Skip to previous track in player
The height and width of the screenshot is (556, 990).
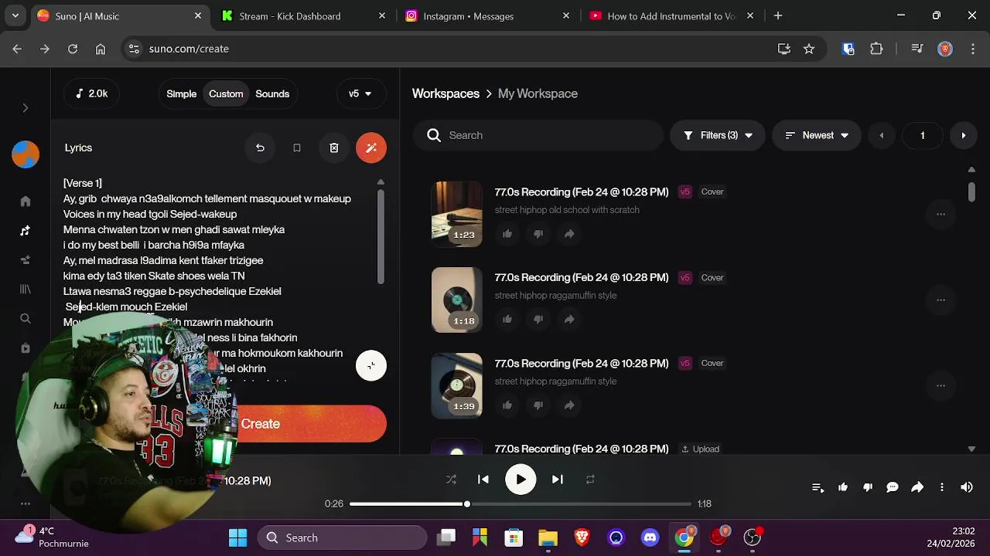tap(483, 480)
